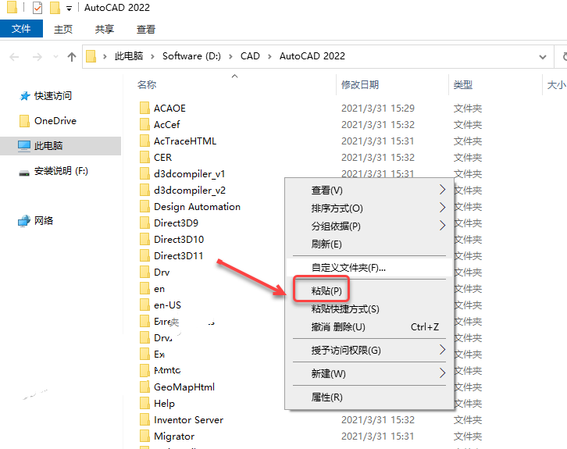Viewport: 567px width, 449px height.
Task: Choose 属性(R) from the context menu
Action: 369,397
